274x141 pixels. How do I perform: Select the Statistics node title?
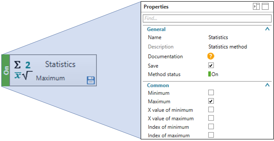pos(60,64)
